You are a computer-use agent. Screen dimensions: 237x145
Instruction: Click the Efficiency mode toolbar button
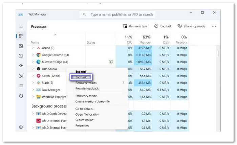click(191, 26)
